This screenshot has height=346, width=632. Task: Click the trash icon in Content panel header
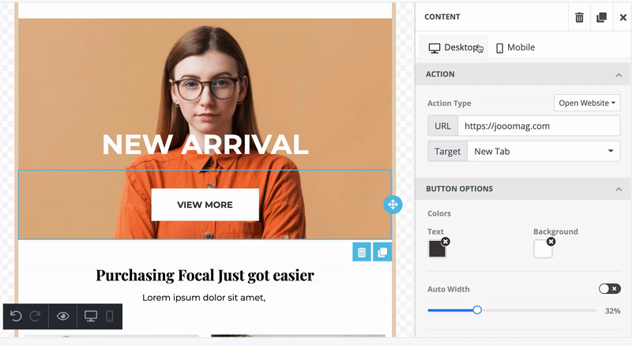pos(579,17)
